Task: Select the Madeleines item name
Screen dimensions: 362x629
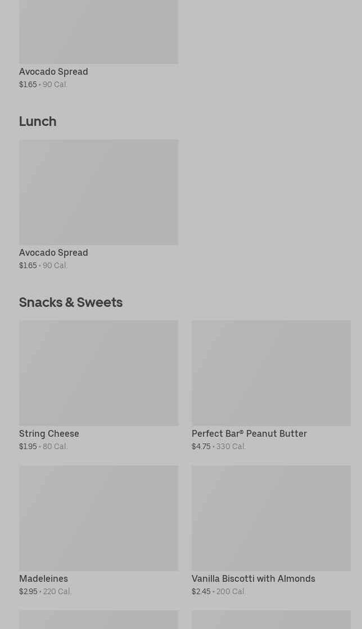Action: click(x=43, y=579)
